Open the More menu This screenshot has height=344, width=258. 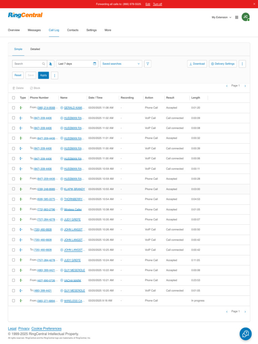coord(108,30)
